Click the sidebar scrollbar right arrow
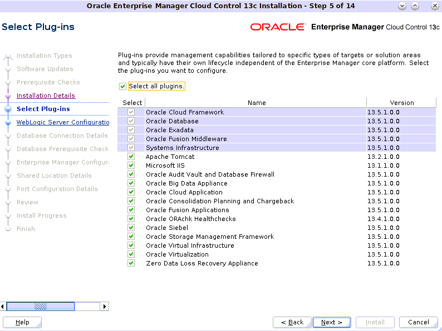This screenshot has height=331, width=442. (104, 306)
